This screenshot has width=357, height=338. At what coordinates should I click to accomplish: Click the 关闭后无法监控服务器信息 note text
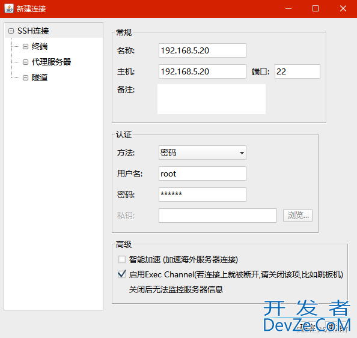click(x=176, y=289)
